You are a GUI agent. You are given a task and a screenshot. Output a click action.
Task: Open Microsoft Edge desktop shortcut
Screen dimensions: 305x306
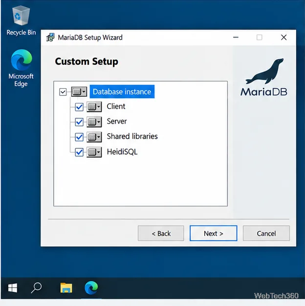(21, 68)
